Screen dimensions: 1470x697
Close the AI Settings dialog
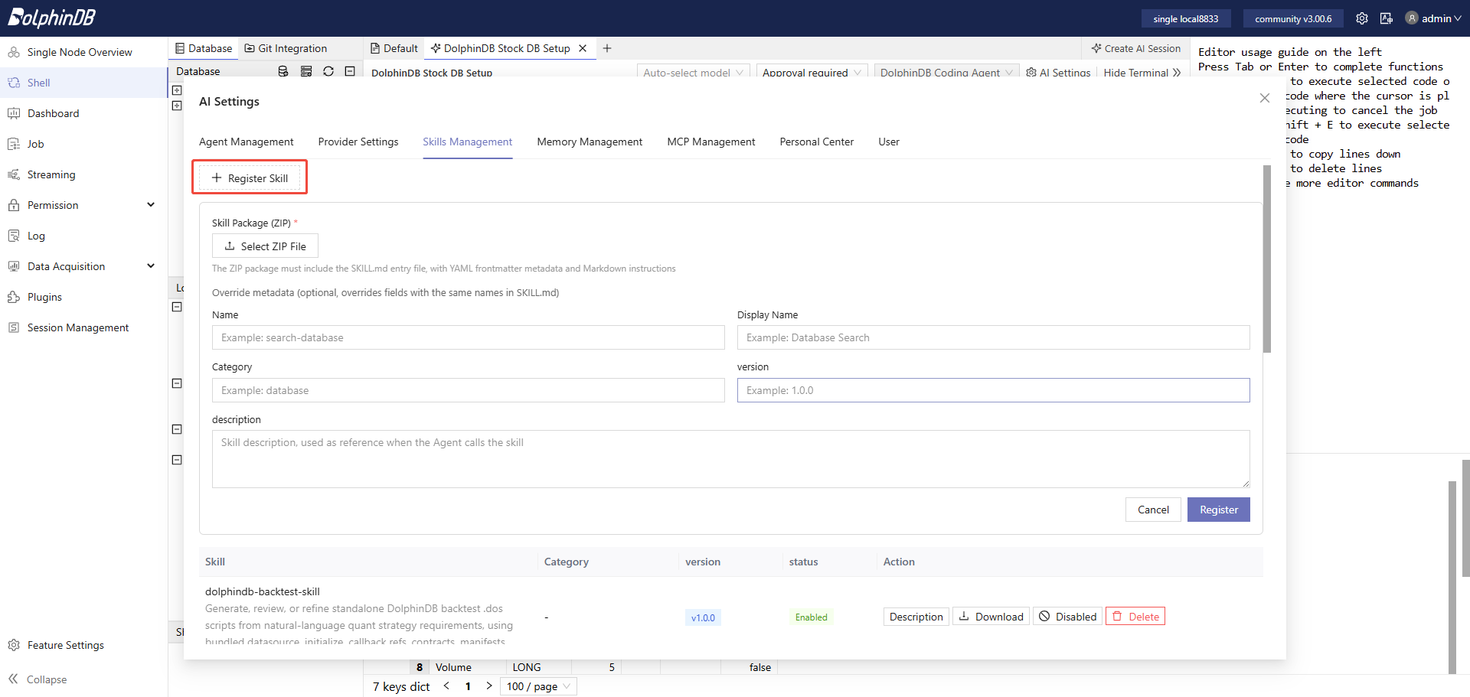coord(1265,98)
